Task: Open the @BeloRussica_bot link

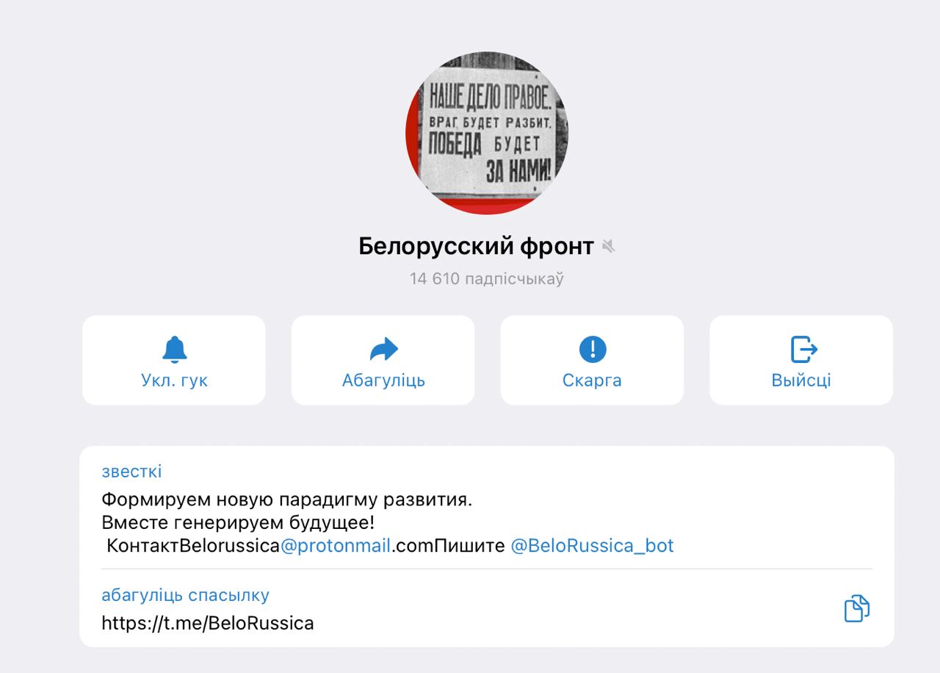Action: pyautogui.click(x=592, y=546)
